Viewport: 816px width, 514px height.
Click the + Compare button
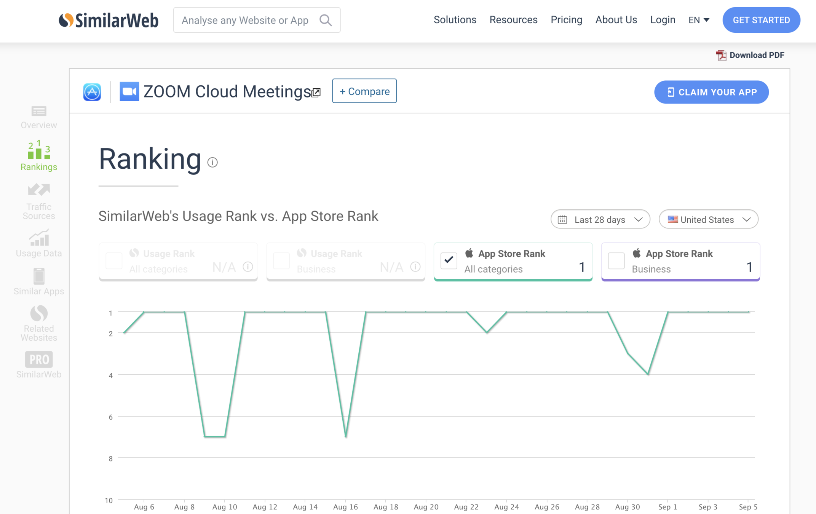coord(364,91)
